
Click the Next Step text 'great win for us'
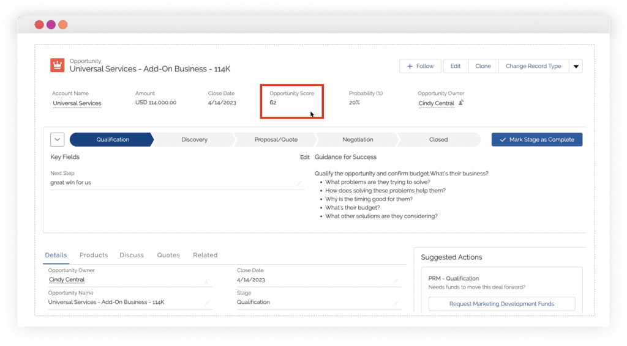71,182
